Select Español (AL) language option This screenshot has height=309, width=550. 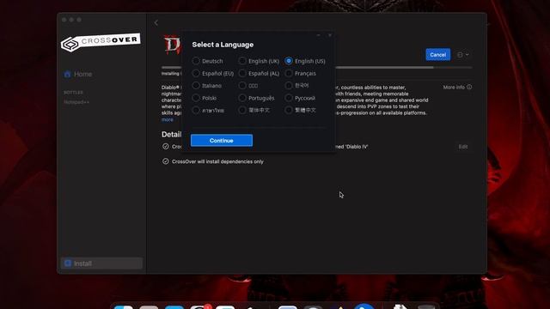(x=259, y=74)
